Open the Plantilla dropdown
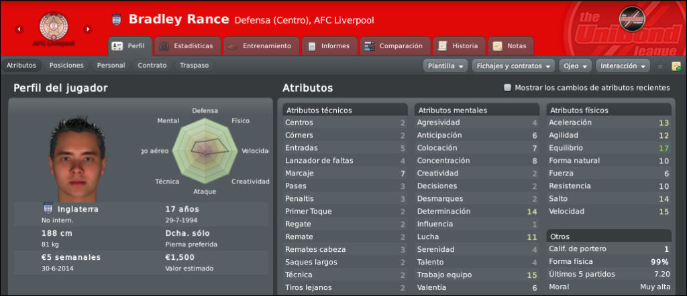The height and width of the screenshot is (296, 687). coord(445,66)
